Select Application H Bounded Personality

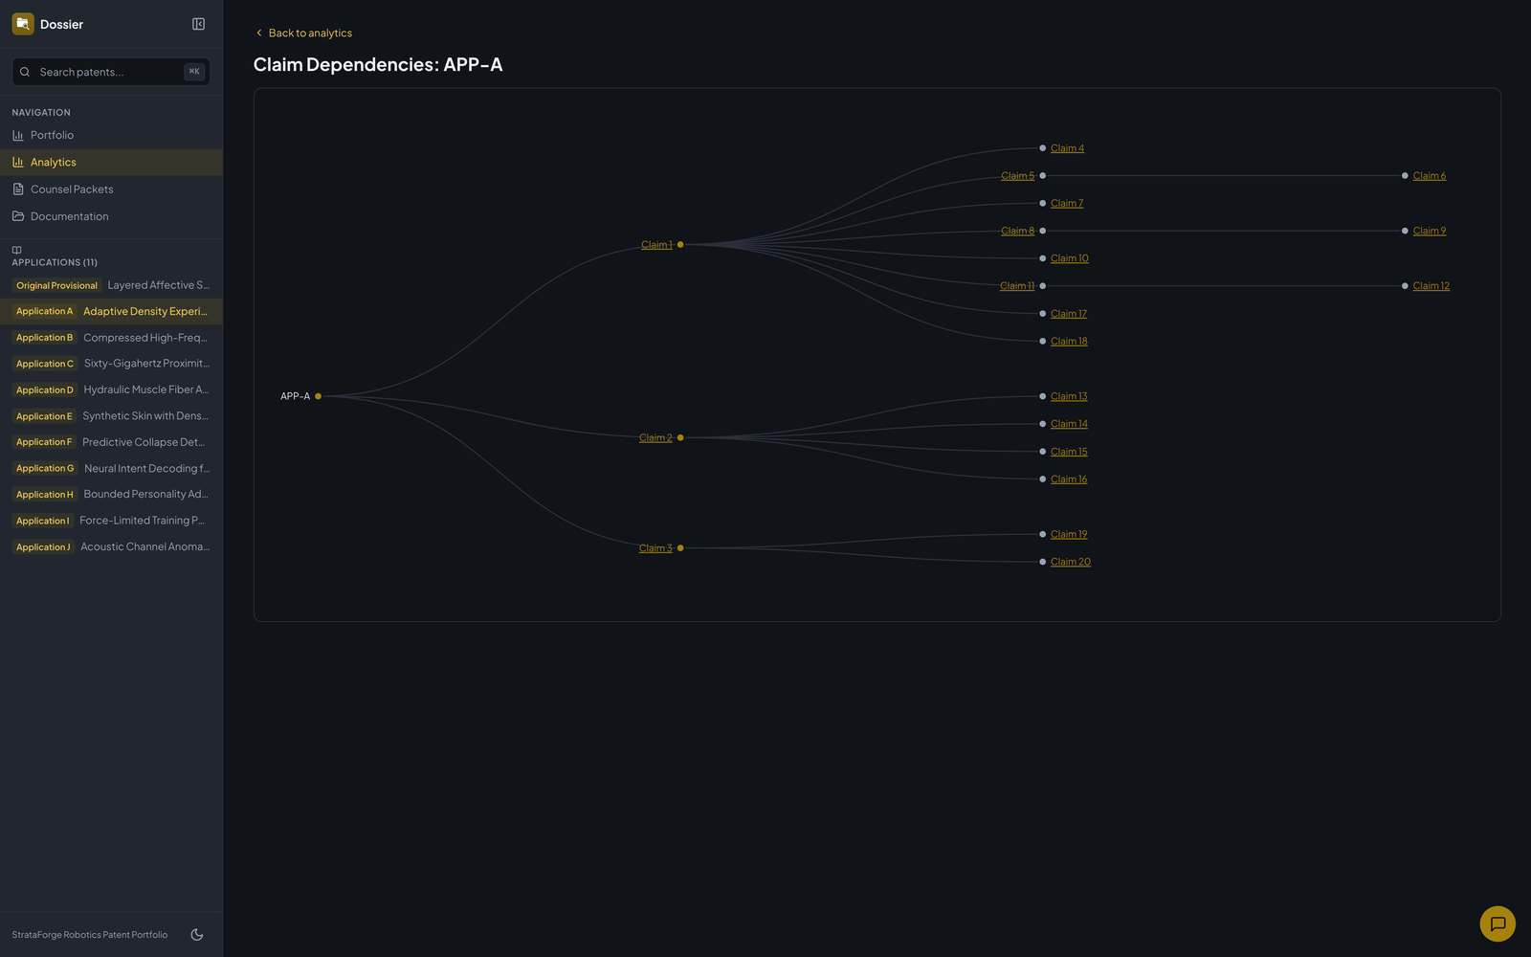pos(111,495)
